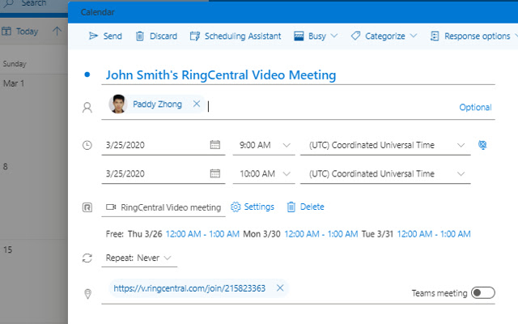Select suggested time Thu 3/26 12:00 AM
The height and width of the screenshot is (324, 518).
(202, 234)
